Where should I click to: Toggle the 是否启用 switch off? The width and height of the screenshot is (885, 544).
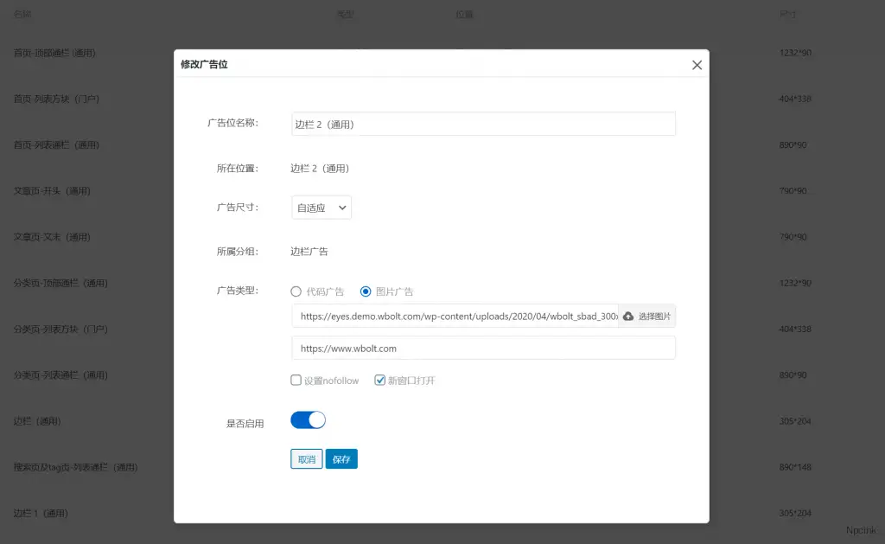point(308,420)
